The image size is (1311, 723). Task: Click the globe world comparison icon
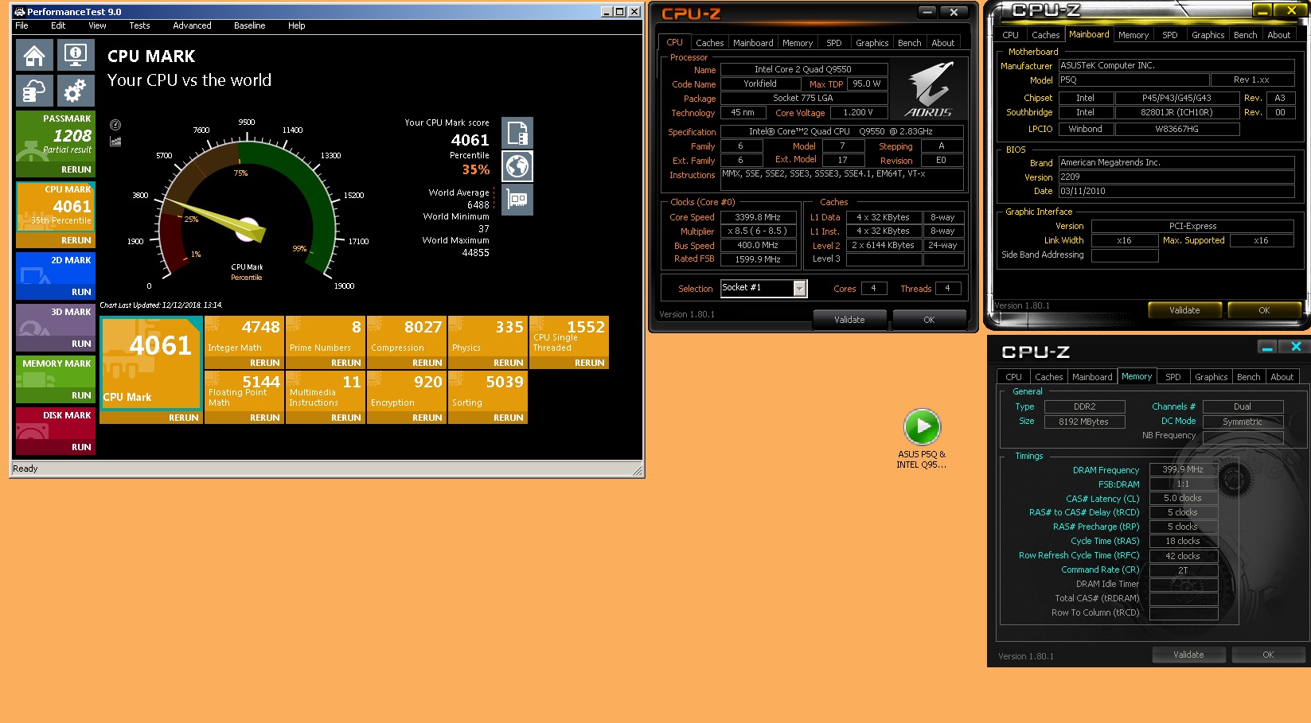coord(517,166)
